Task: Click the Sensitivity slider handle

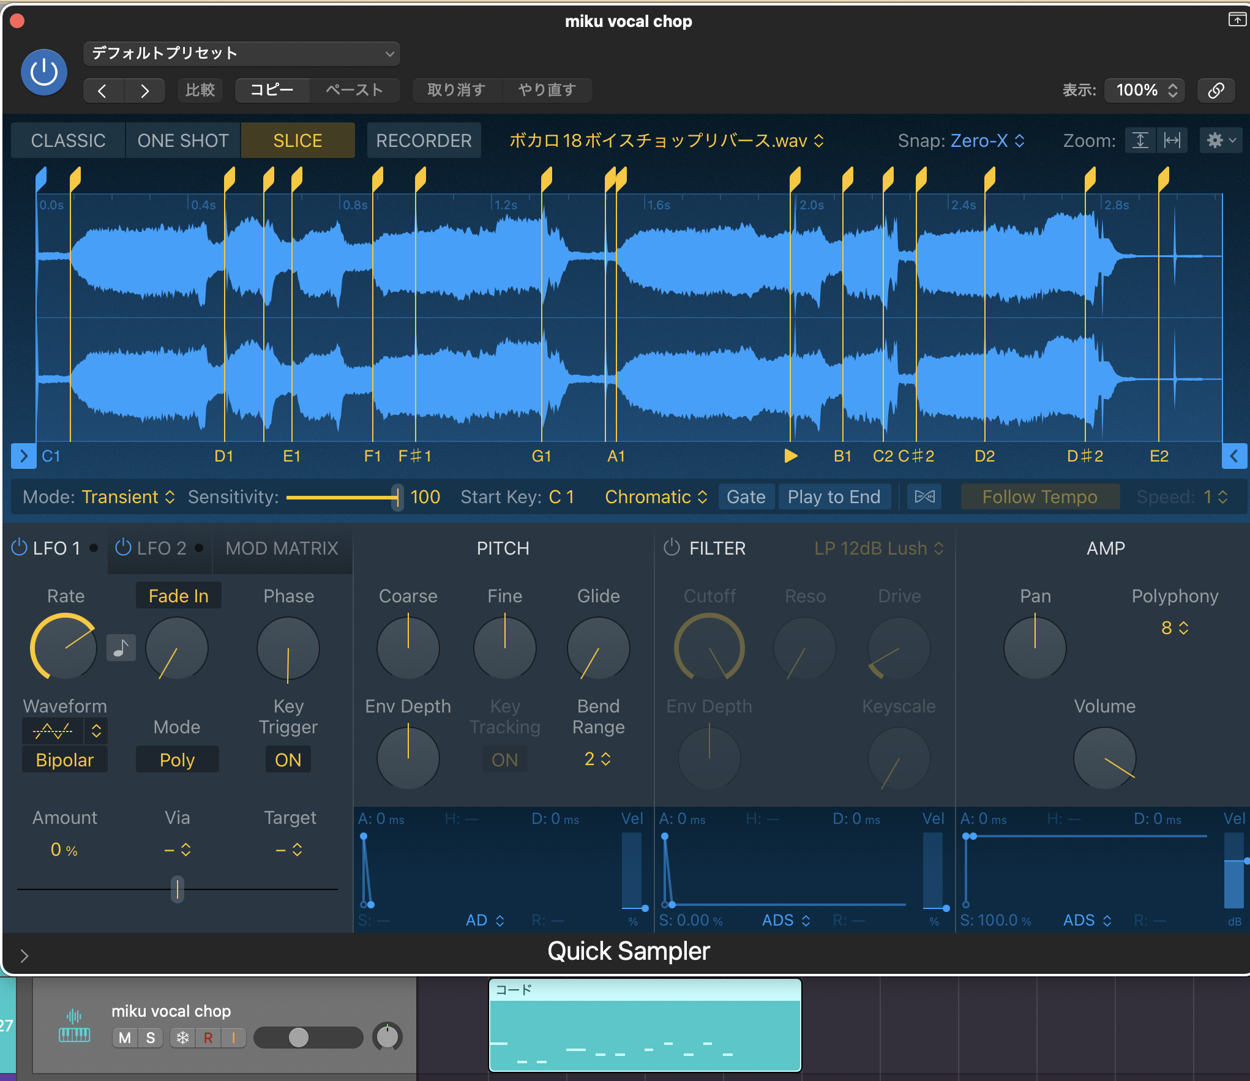Action: coord(398,496)
